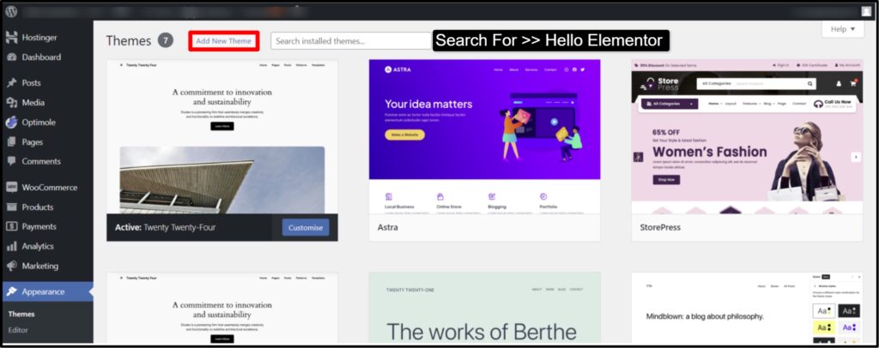This screenshot has width=879, height=348.
Task: Click active Twenty Twenty-Four theme screenshot
Action: (222, 136)
